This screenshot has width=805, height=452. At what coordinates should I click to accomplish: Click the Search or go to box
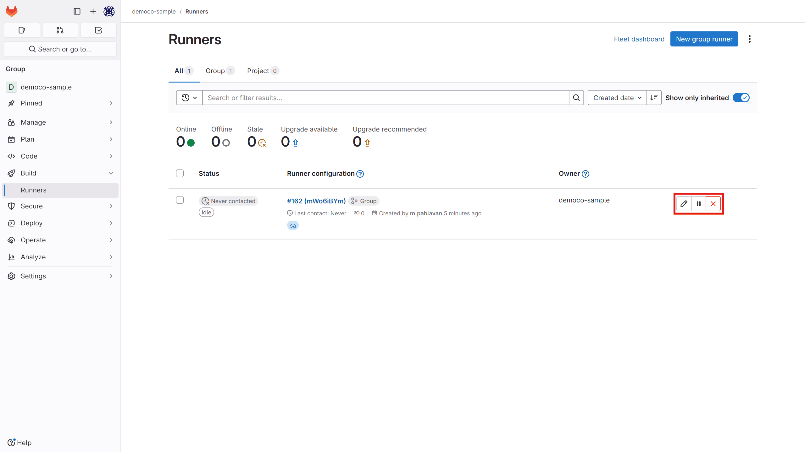(60, 49)
